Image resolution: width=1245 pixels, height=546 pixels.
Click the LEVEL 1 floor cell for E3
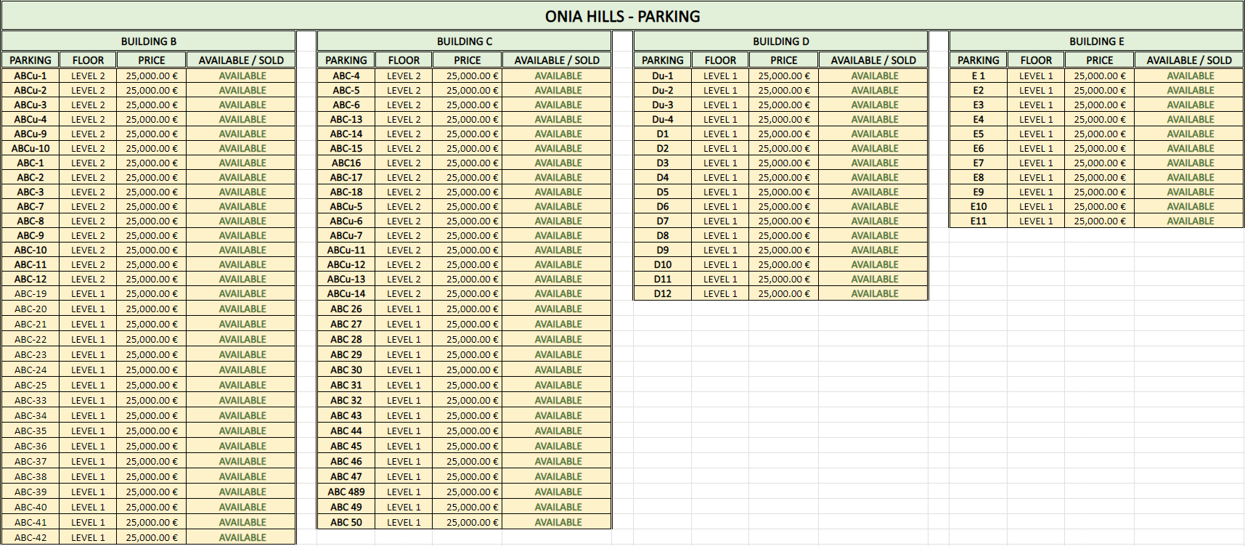(1036, 105)
